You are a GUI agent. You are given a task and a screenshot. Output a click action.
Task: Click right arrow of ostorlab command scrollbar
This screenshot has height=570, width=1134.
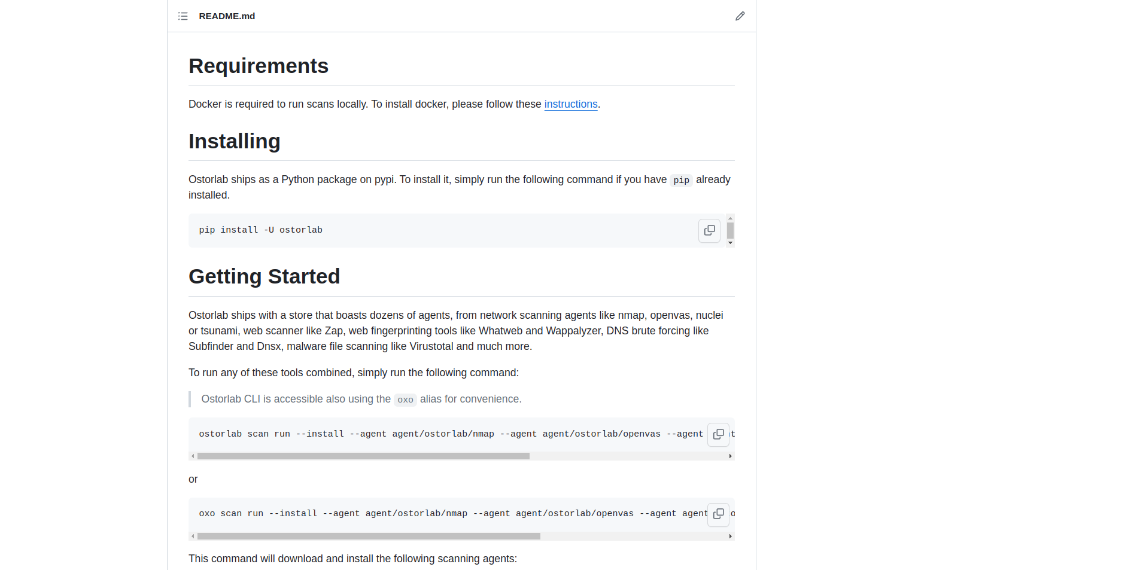[x=731, y=456]
